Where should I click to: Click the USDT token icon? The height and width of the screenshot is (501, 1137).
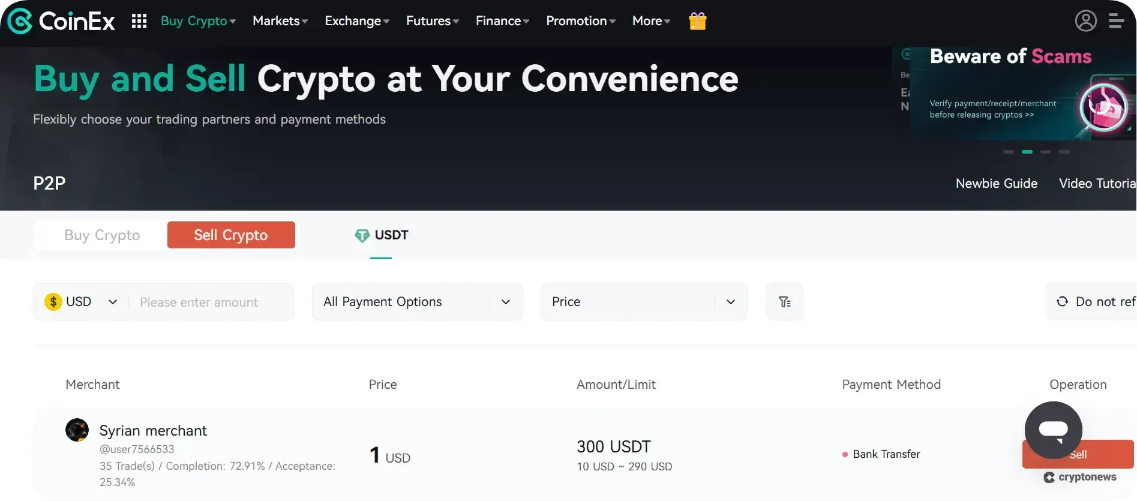point(362,235)
